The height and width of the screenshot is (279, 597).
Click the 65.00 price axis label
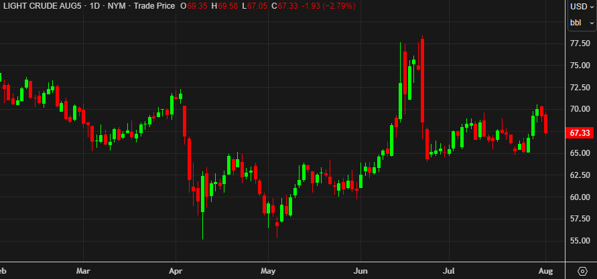coord(580,153)
